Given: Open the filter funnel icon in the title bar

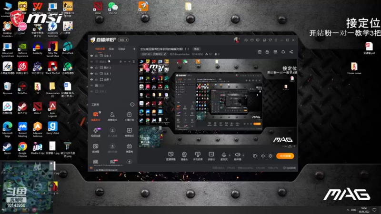Looking at the screenshot, I should pos(270,40).
